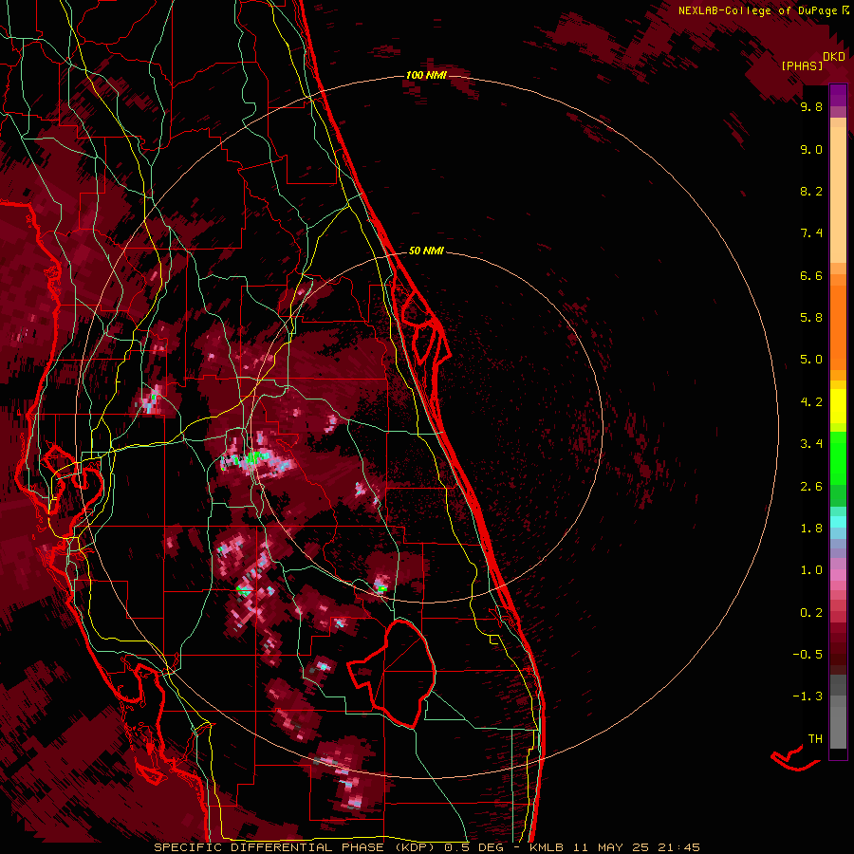The width and height of the screenshot is (854, 854).
Task: Click the 0.2 scale value
Action: [x=811, y=613]
